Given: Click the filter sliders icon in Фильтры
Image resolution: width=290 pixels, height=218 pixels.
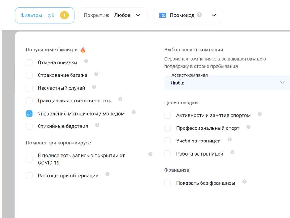Looking at the screenshot, I should click(51, 15).
